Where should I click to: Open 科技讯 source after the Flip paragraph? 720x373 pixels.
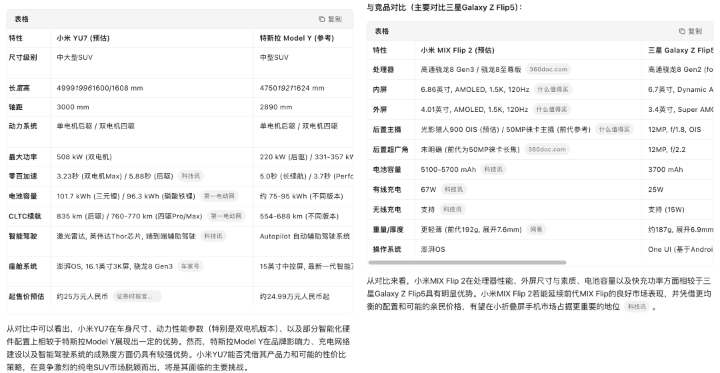pos(637,307)
